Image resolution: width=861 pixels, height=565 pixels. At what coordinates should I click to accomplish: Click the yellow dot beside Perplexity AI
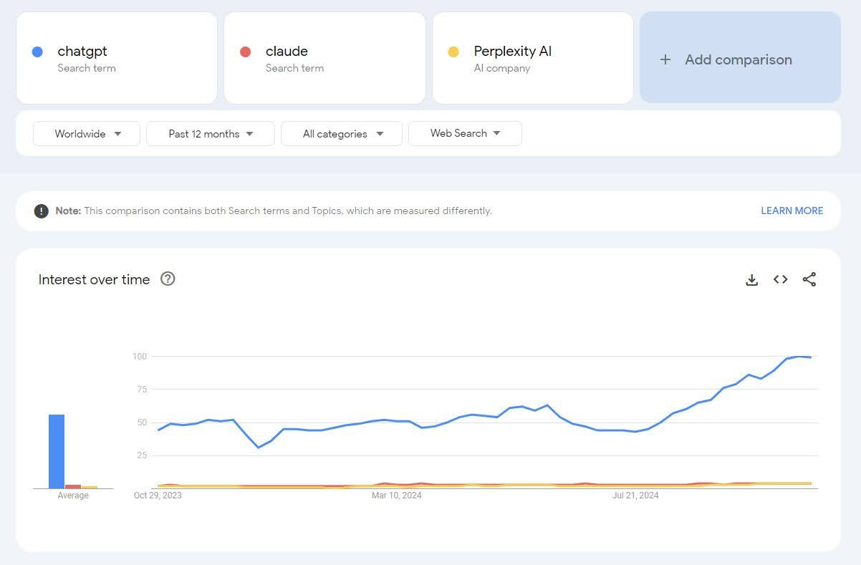point(453,52)
